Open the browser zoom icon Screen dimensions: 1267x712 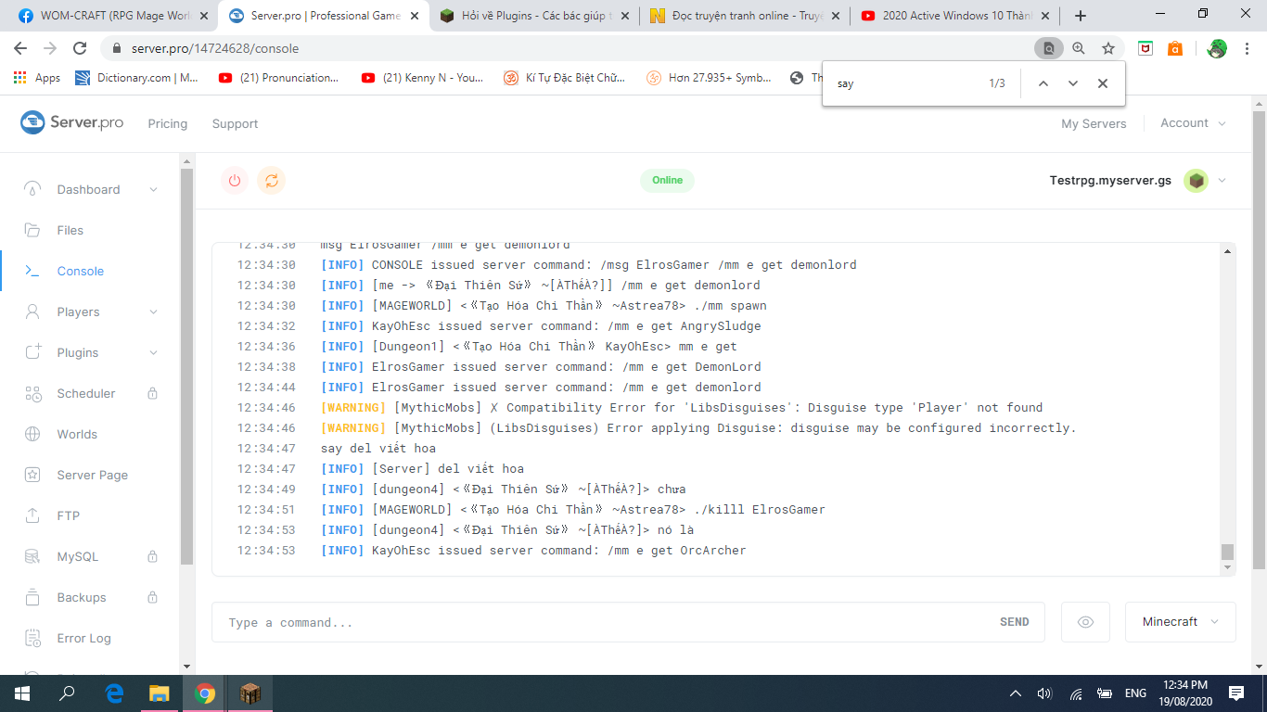coord(1078,48)
